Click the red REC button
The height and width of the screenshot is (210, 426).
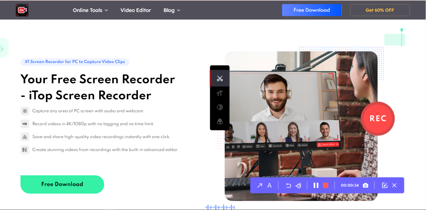[378, 119]
